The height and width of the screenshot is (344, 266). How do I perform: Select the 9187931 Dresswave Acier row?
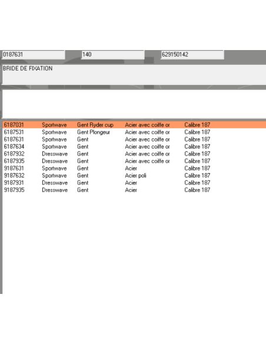[x=134, y=183]
